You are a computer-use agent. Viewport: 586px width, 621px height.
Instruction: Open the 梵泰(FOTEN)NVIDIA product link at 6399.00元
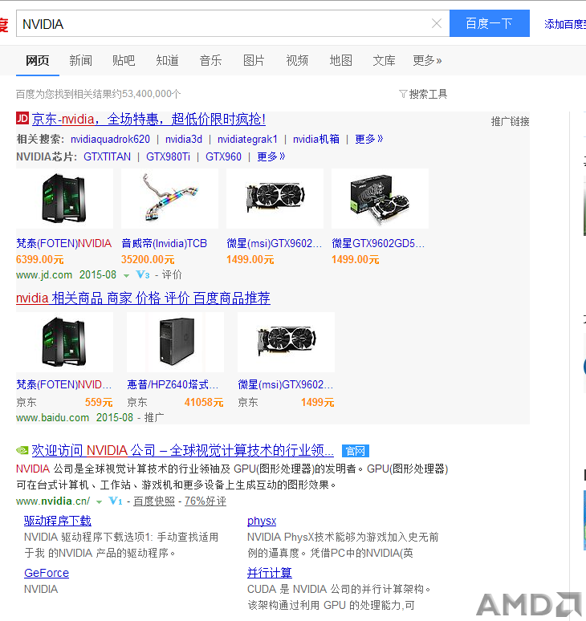[63, 243]
